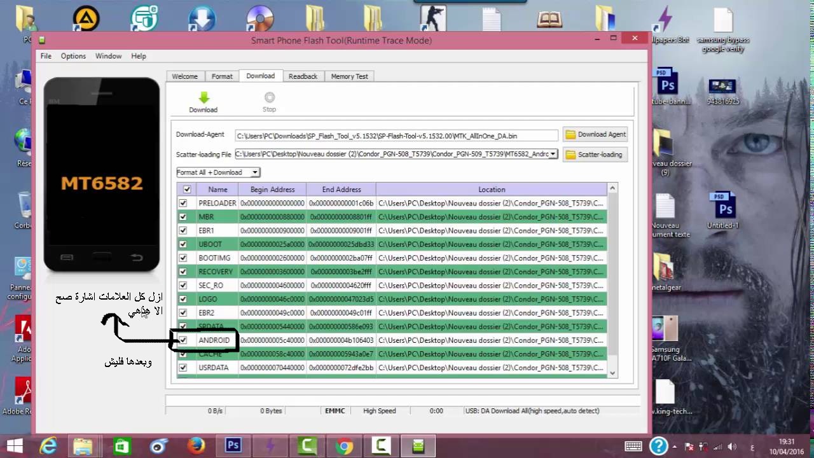
Task: Open the 943816925 desktop file
Action: click(x=722, y=92)
